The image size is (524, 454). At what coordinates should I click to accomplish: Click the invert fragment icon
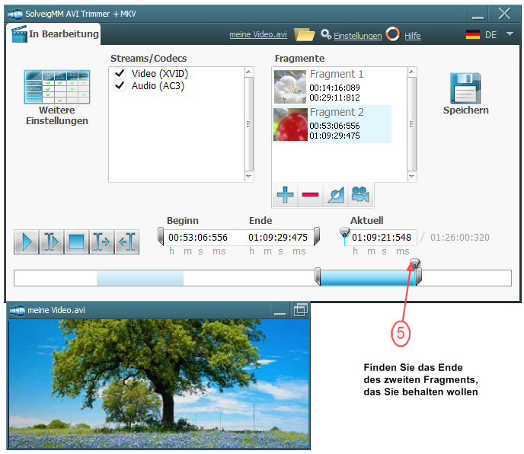pos(336,194)
